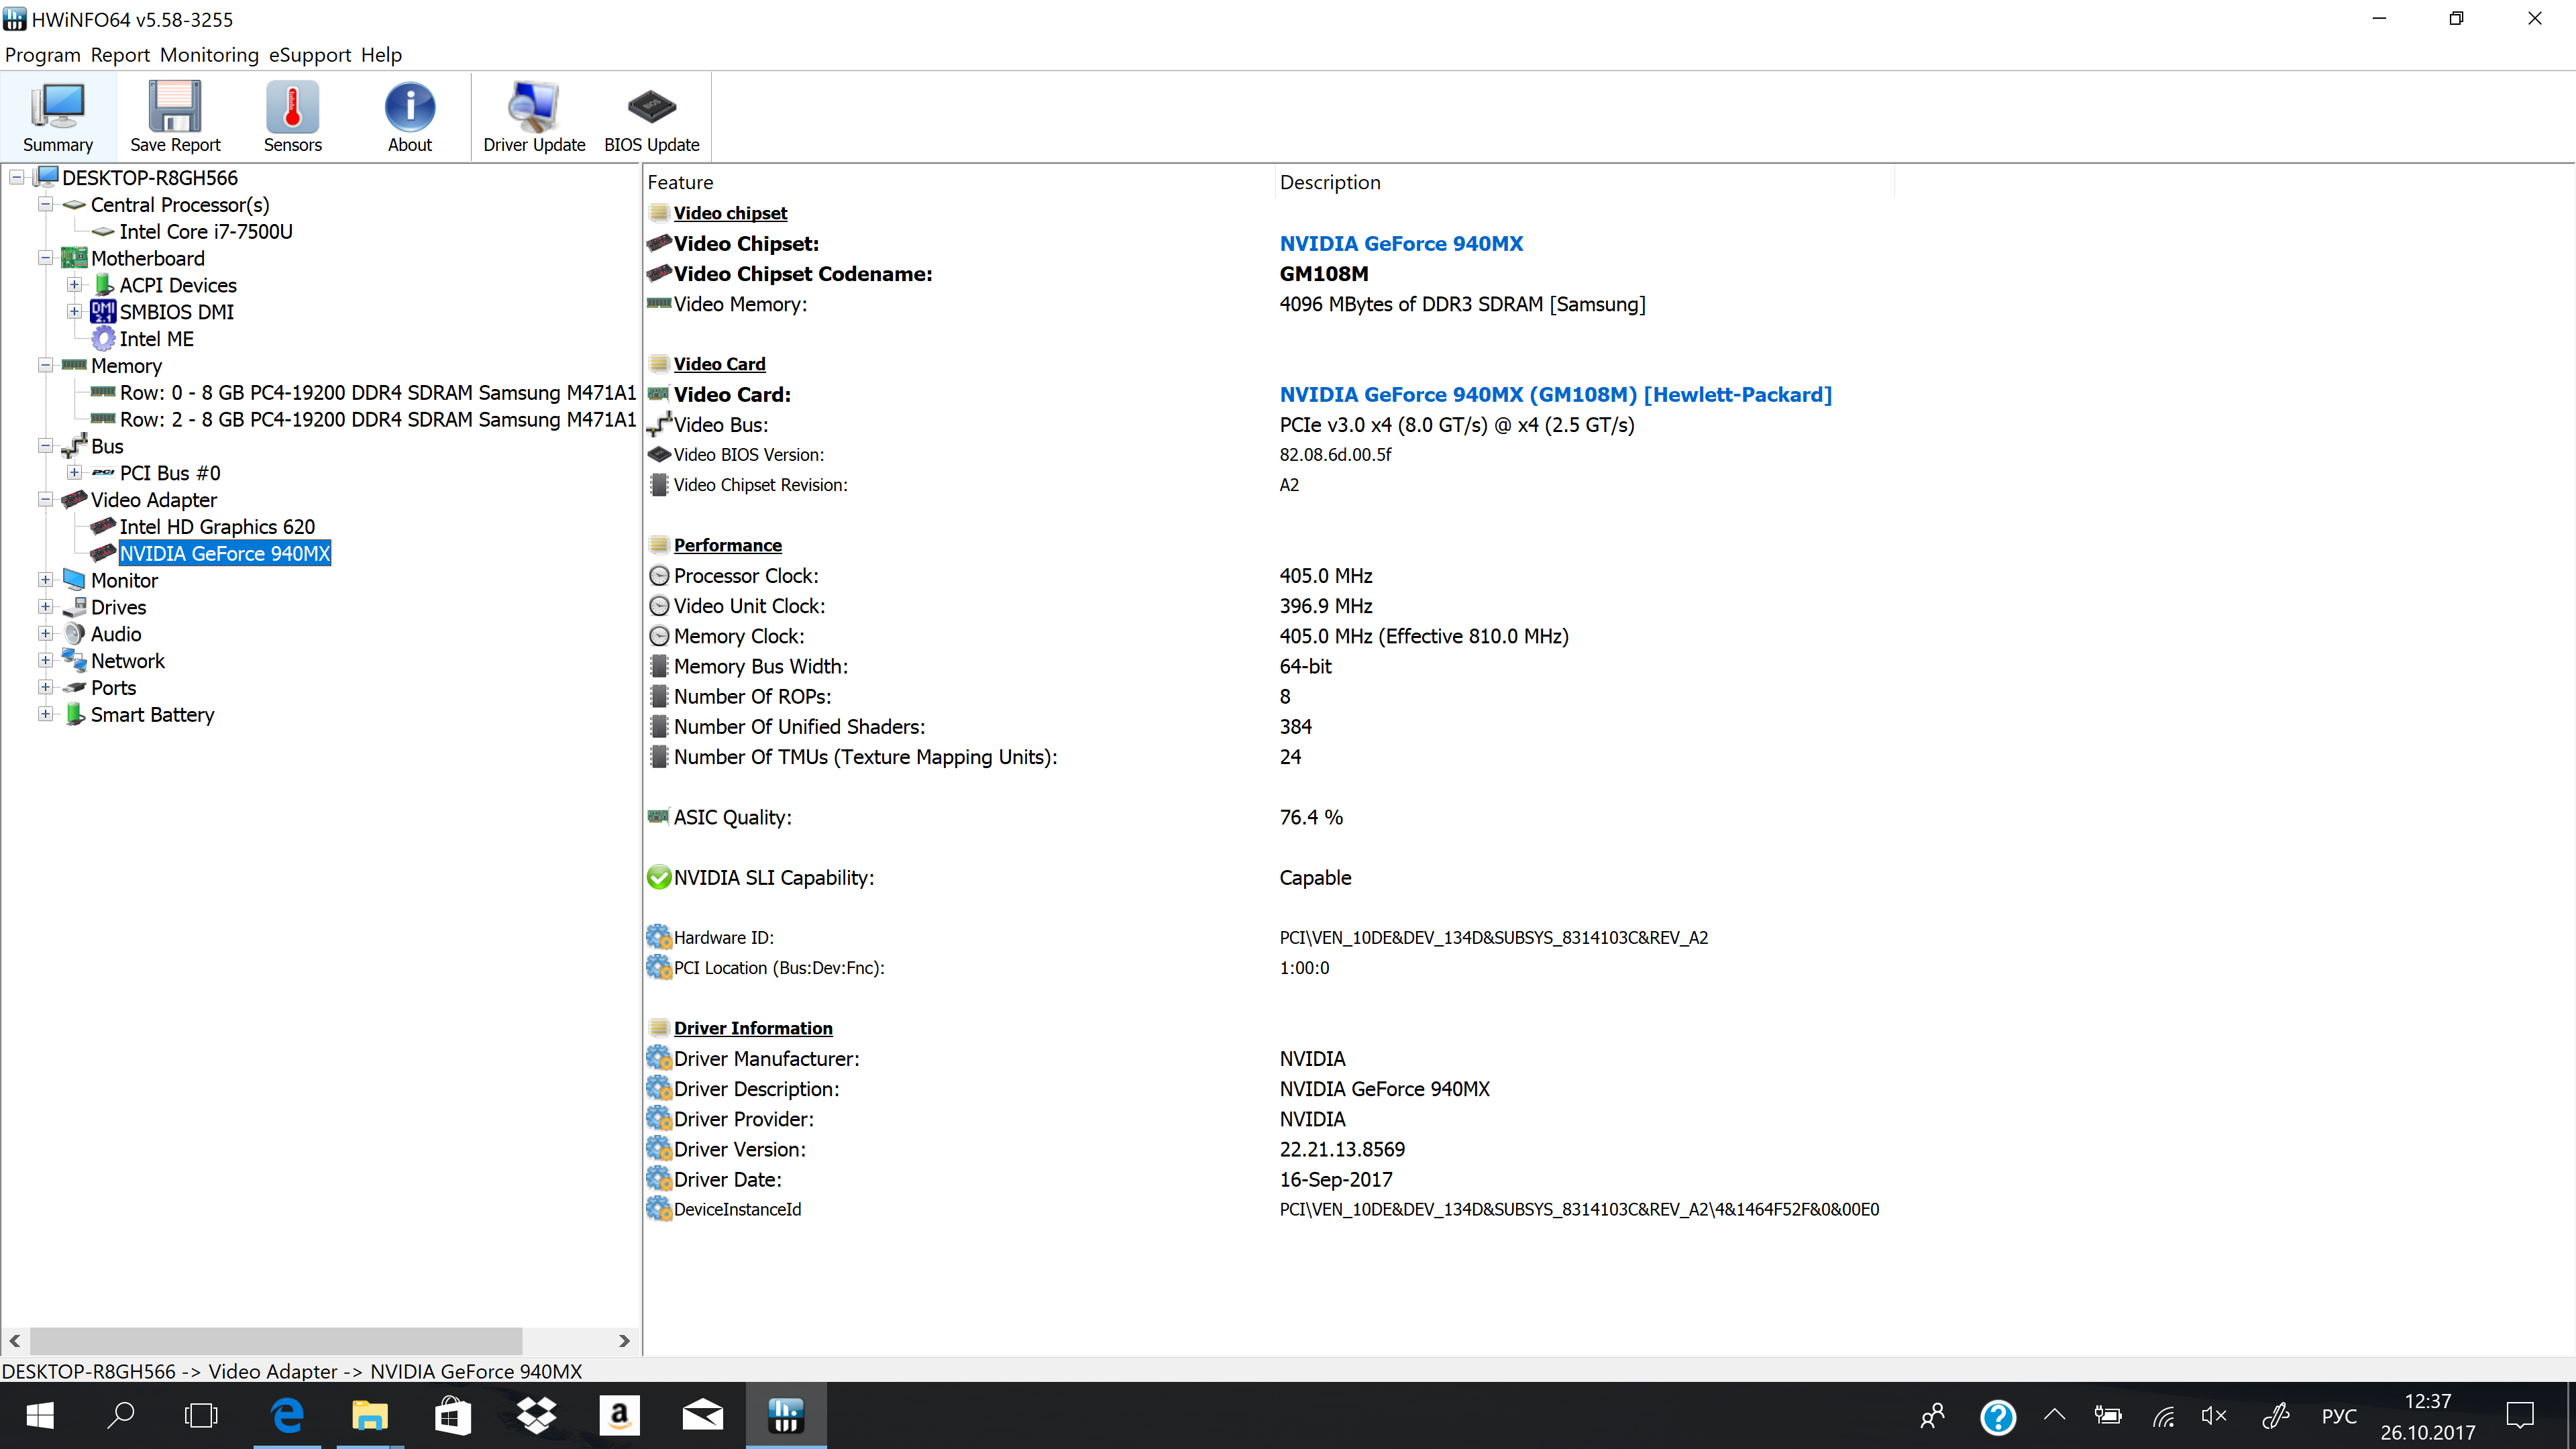
Task: Open the eSupport menu
Action: [x=310, y=55]
